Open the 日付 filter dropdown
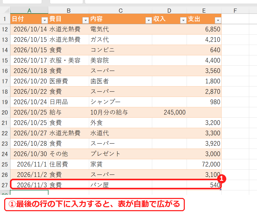Image resolution: width=257 pixels, height=213 pixels. (45, 20)
